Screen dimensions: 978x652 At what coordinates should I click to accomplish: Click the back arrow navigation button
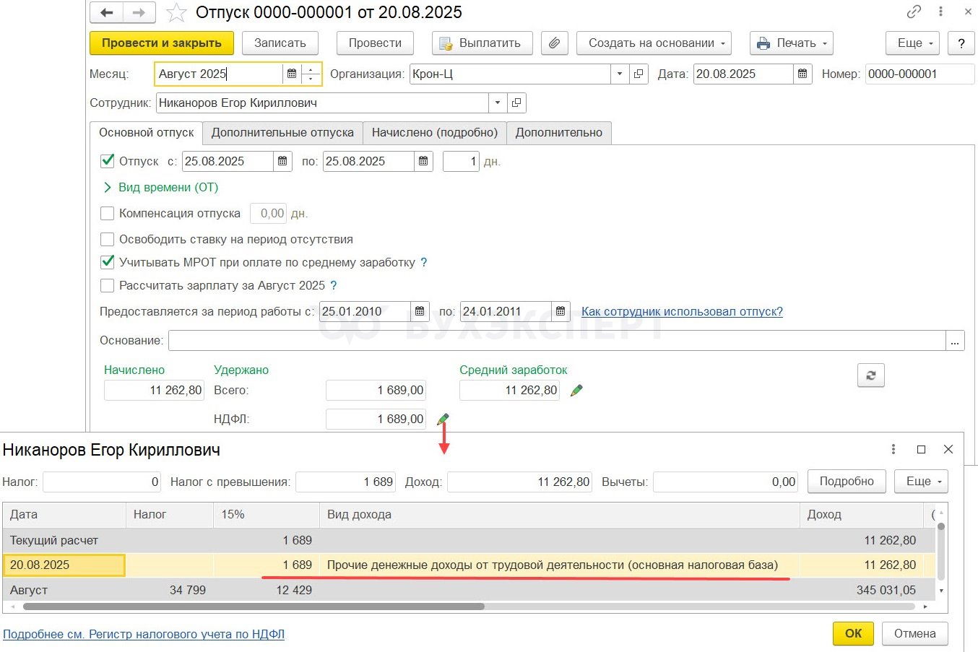click(106, 13)
